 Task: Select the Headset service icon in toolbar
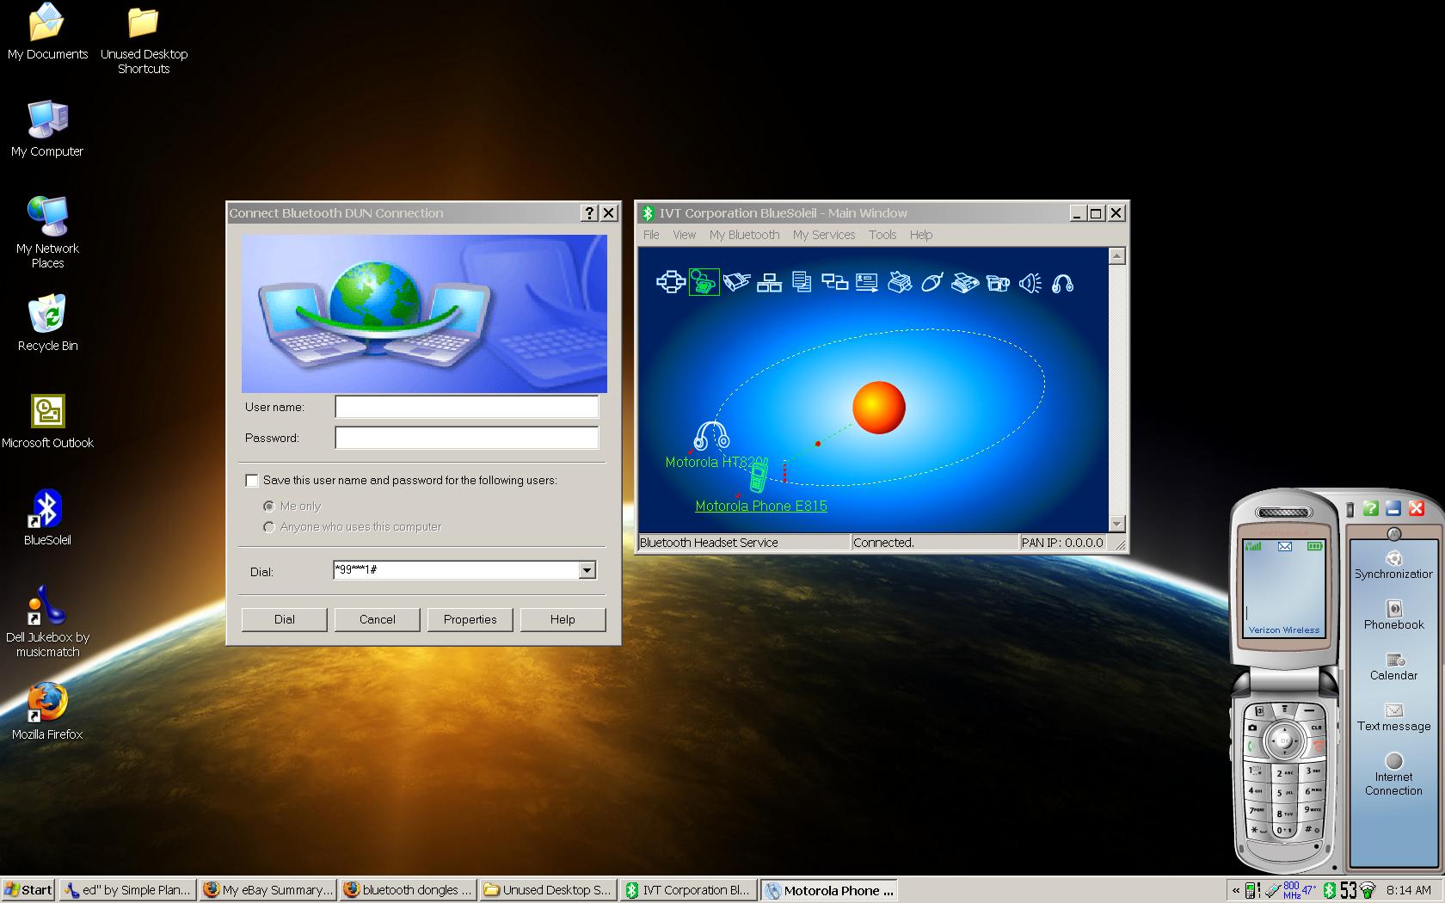1062,282
